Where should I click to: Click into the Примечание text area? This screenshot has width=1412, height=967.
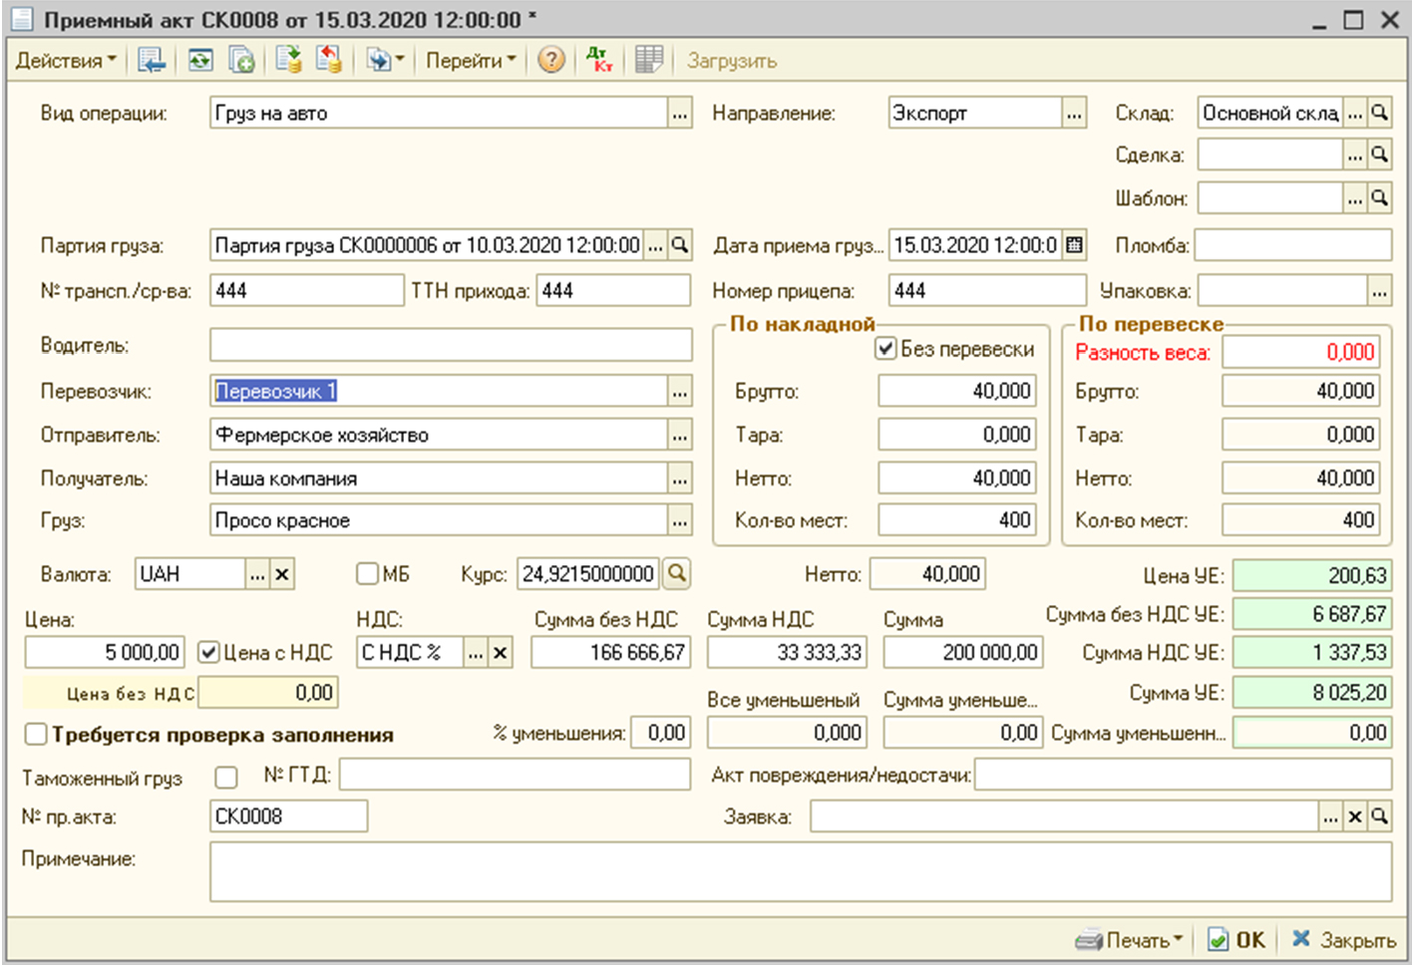[800, 871]
